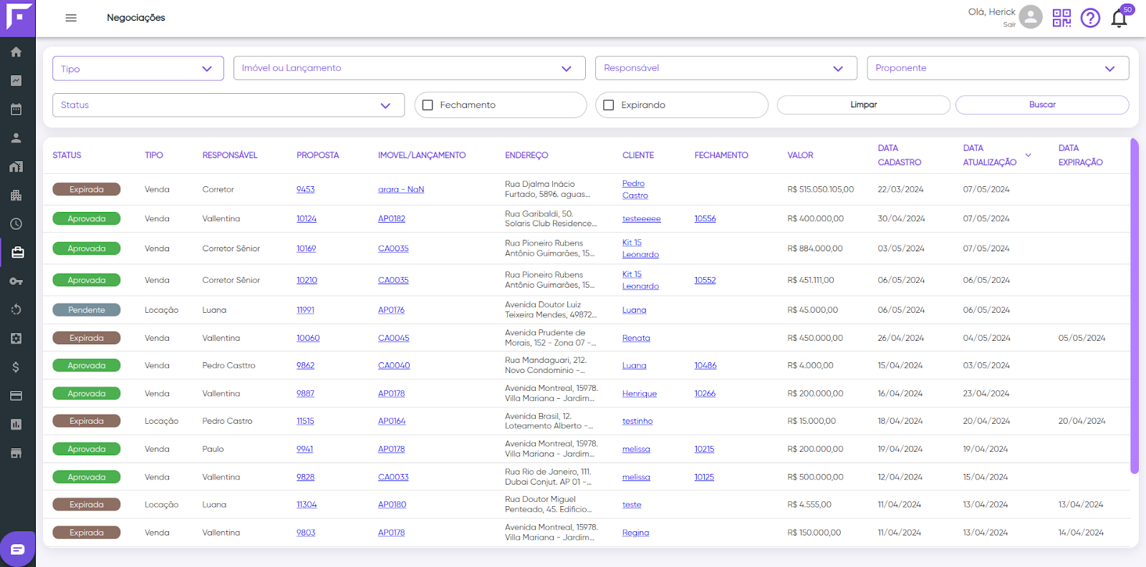Open the calendar sidebar icon

click(x=16, y=110)
